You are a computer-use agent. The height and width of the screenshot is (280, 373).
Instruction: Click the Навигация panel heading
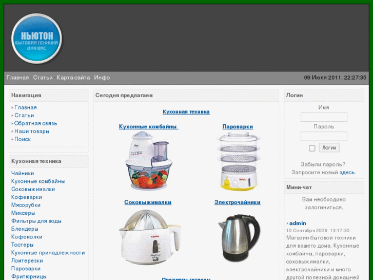[26, 96]
